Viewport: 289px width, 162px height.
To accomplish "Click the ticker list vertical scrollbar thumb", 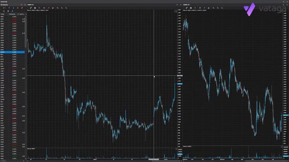I will click(25, 32).
